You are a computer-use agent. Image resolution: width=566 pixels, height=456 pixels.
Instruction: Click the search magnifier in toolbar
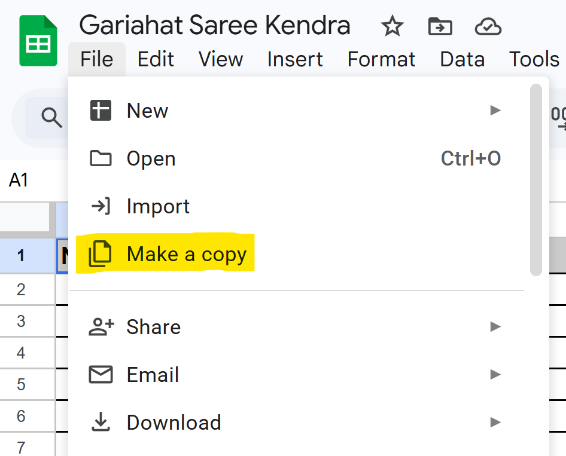coord(52,118)
